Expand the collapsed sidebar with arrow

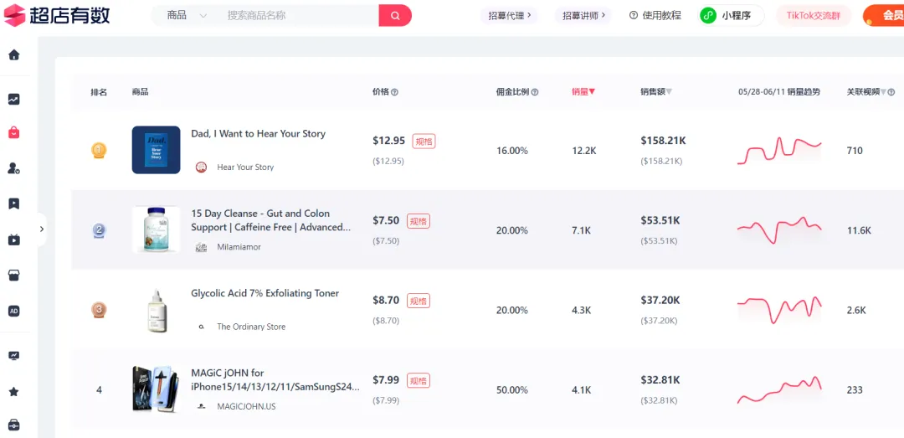42,229
